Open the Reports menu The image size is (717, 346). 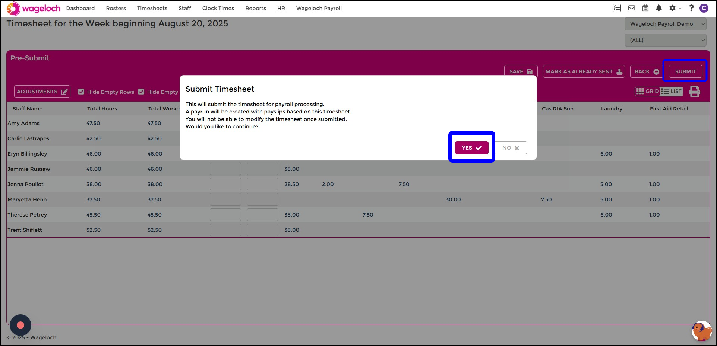tap(256, 8)
